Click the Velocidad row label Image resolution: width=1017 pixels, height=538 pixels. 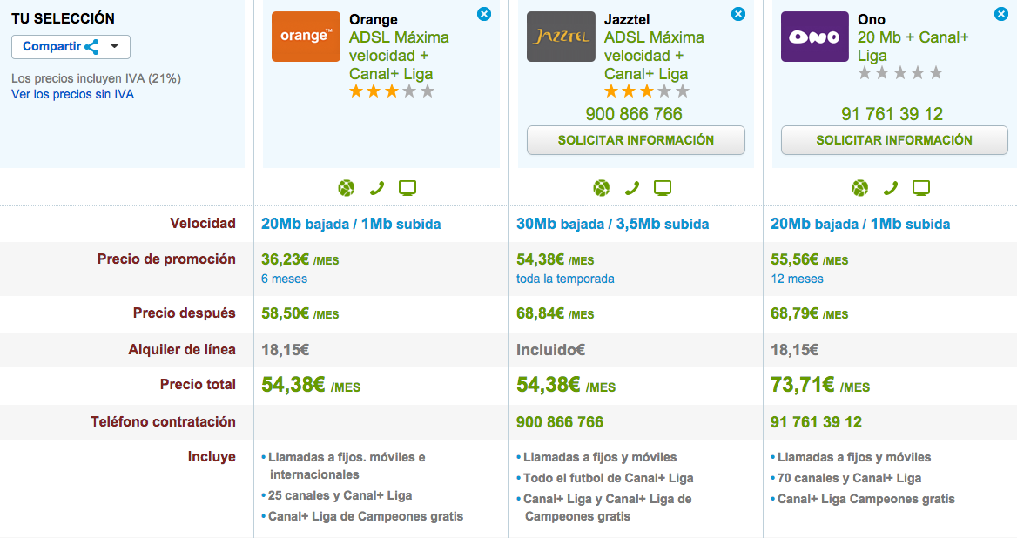203,224
